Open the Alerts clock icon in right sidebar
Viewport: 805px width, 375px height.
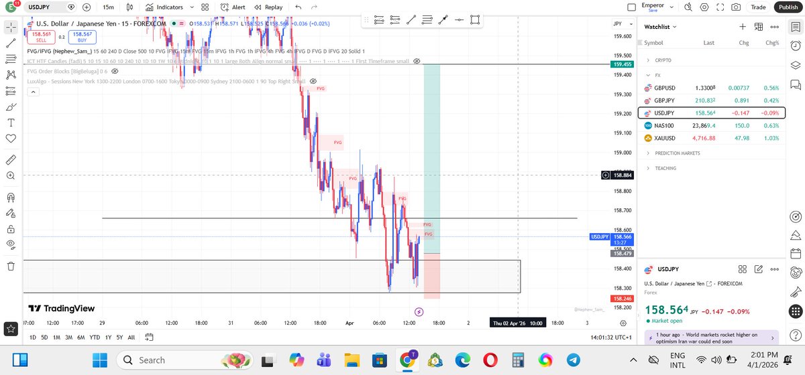pos(796,46)
